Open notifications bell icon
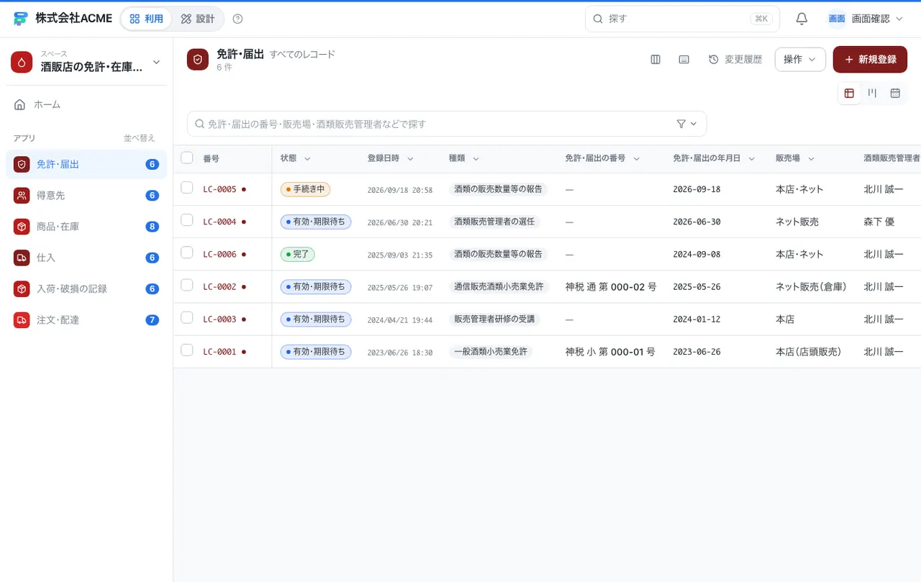921x582 pixels. 802,19
